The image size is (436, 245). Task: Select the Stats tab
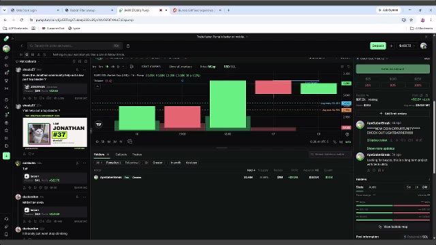(360, 187)
